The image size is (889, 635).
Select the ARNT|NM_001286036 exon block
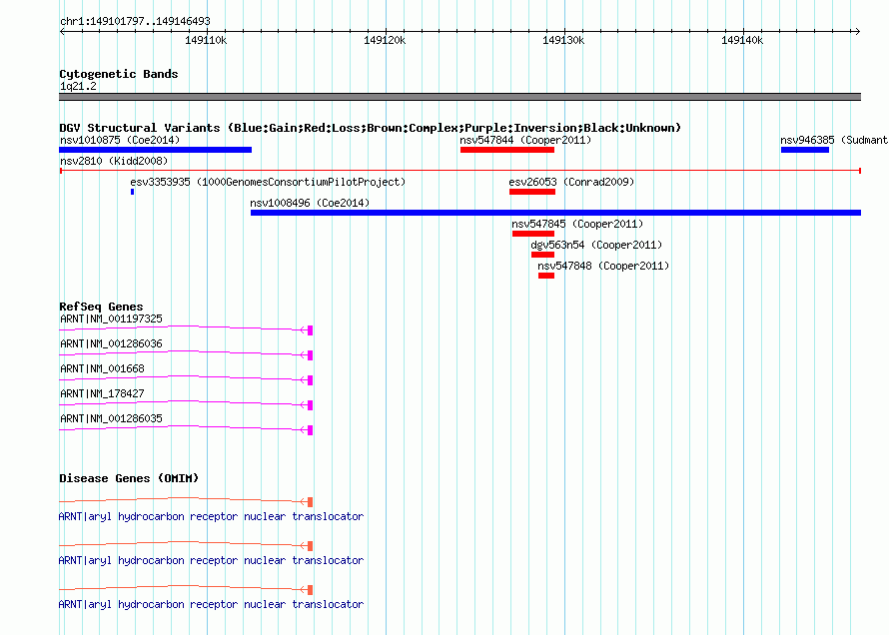click(310, 355)
